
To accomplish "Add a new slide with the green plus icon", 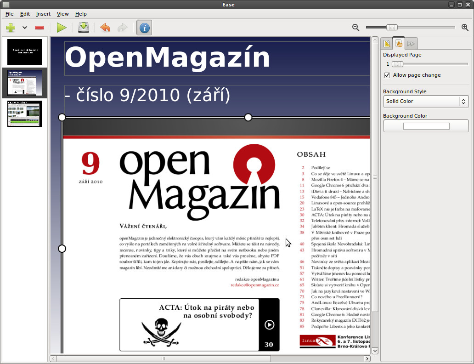I will 11,28.
